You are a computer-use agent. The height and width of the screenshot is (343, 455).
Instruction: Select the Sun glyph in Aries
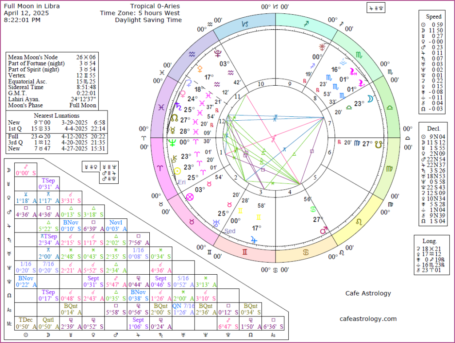(178, 171)
